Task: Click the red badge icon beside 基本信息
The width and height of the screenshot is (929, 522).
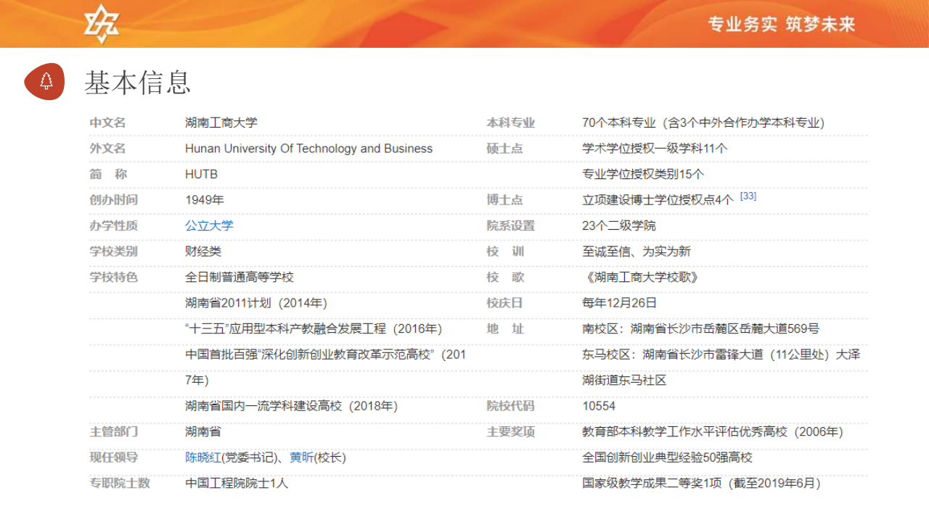Action: [x=45, y=81]
